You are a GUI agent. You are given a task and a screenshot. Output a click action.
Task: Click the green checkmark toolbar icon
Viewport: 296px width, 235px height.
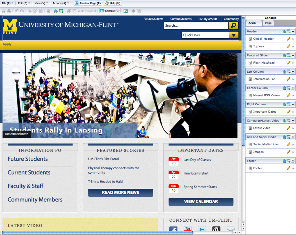(125, 11)
